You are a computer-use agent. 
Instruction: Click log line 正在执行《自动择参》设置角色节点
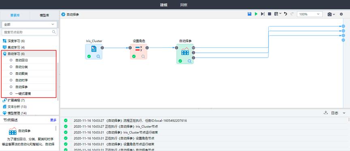[x=114, y=138]
